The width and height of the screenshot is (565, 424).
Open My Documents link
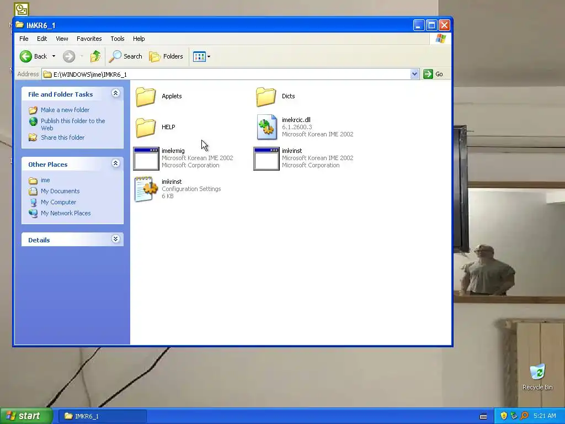pos(60,191)
